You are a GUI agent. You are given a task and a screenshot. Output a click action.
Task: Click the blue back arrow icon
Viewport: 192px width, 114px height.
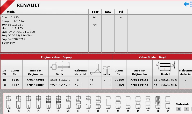187,4
